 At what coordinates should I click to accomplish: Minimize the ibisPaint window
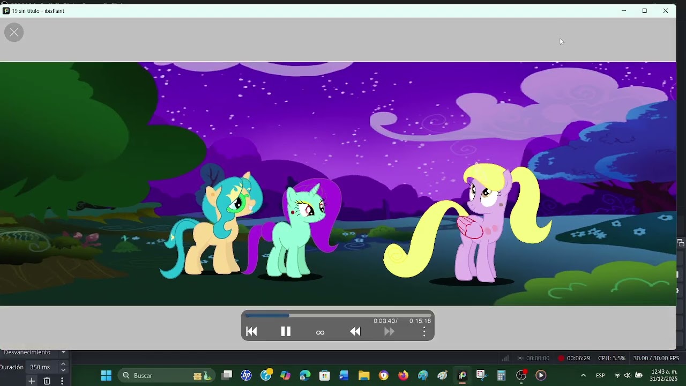[624, 11]
